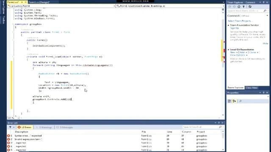
Task: Open the Connect page dropdown arrow
Action: coord(267,16)
